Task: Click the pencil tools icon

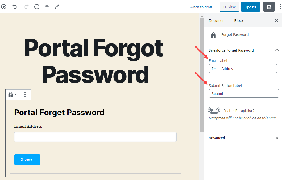Action: pos(57,7)
